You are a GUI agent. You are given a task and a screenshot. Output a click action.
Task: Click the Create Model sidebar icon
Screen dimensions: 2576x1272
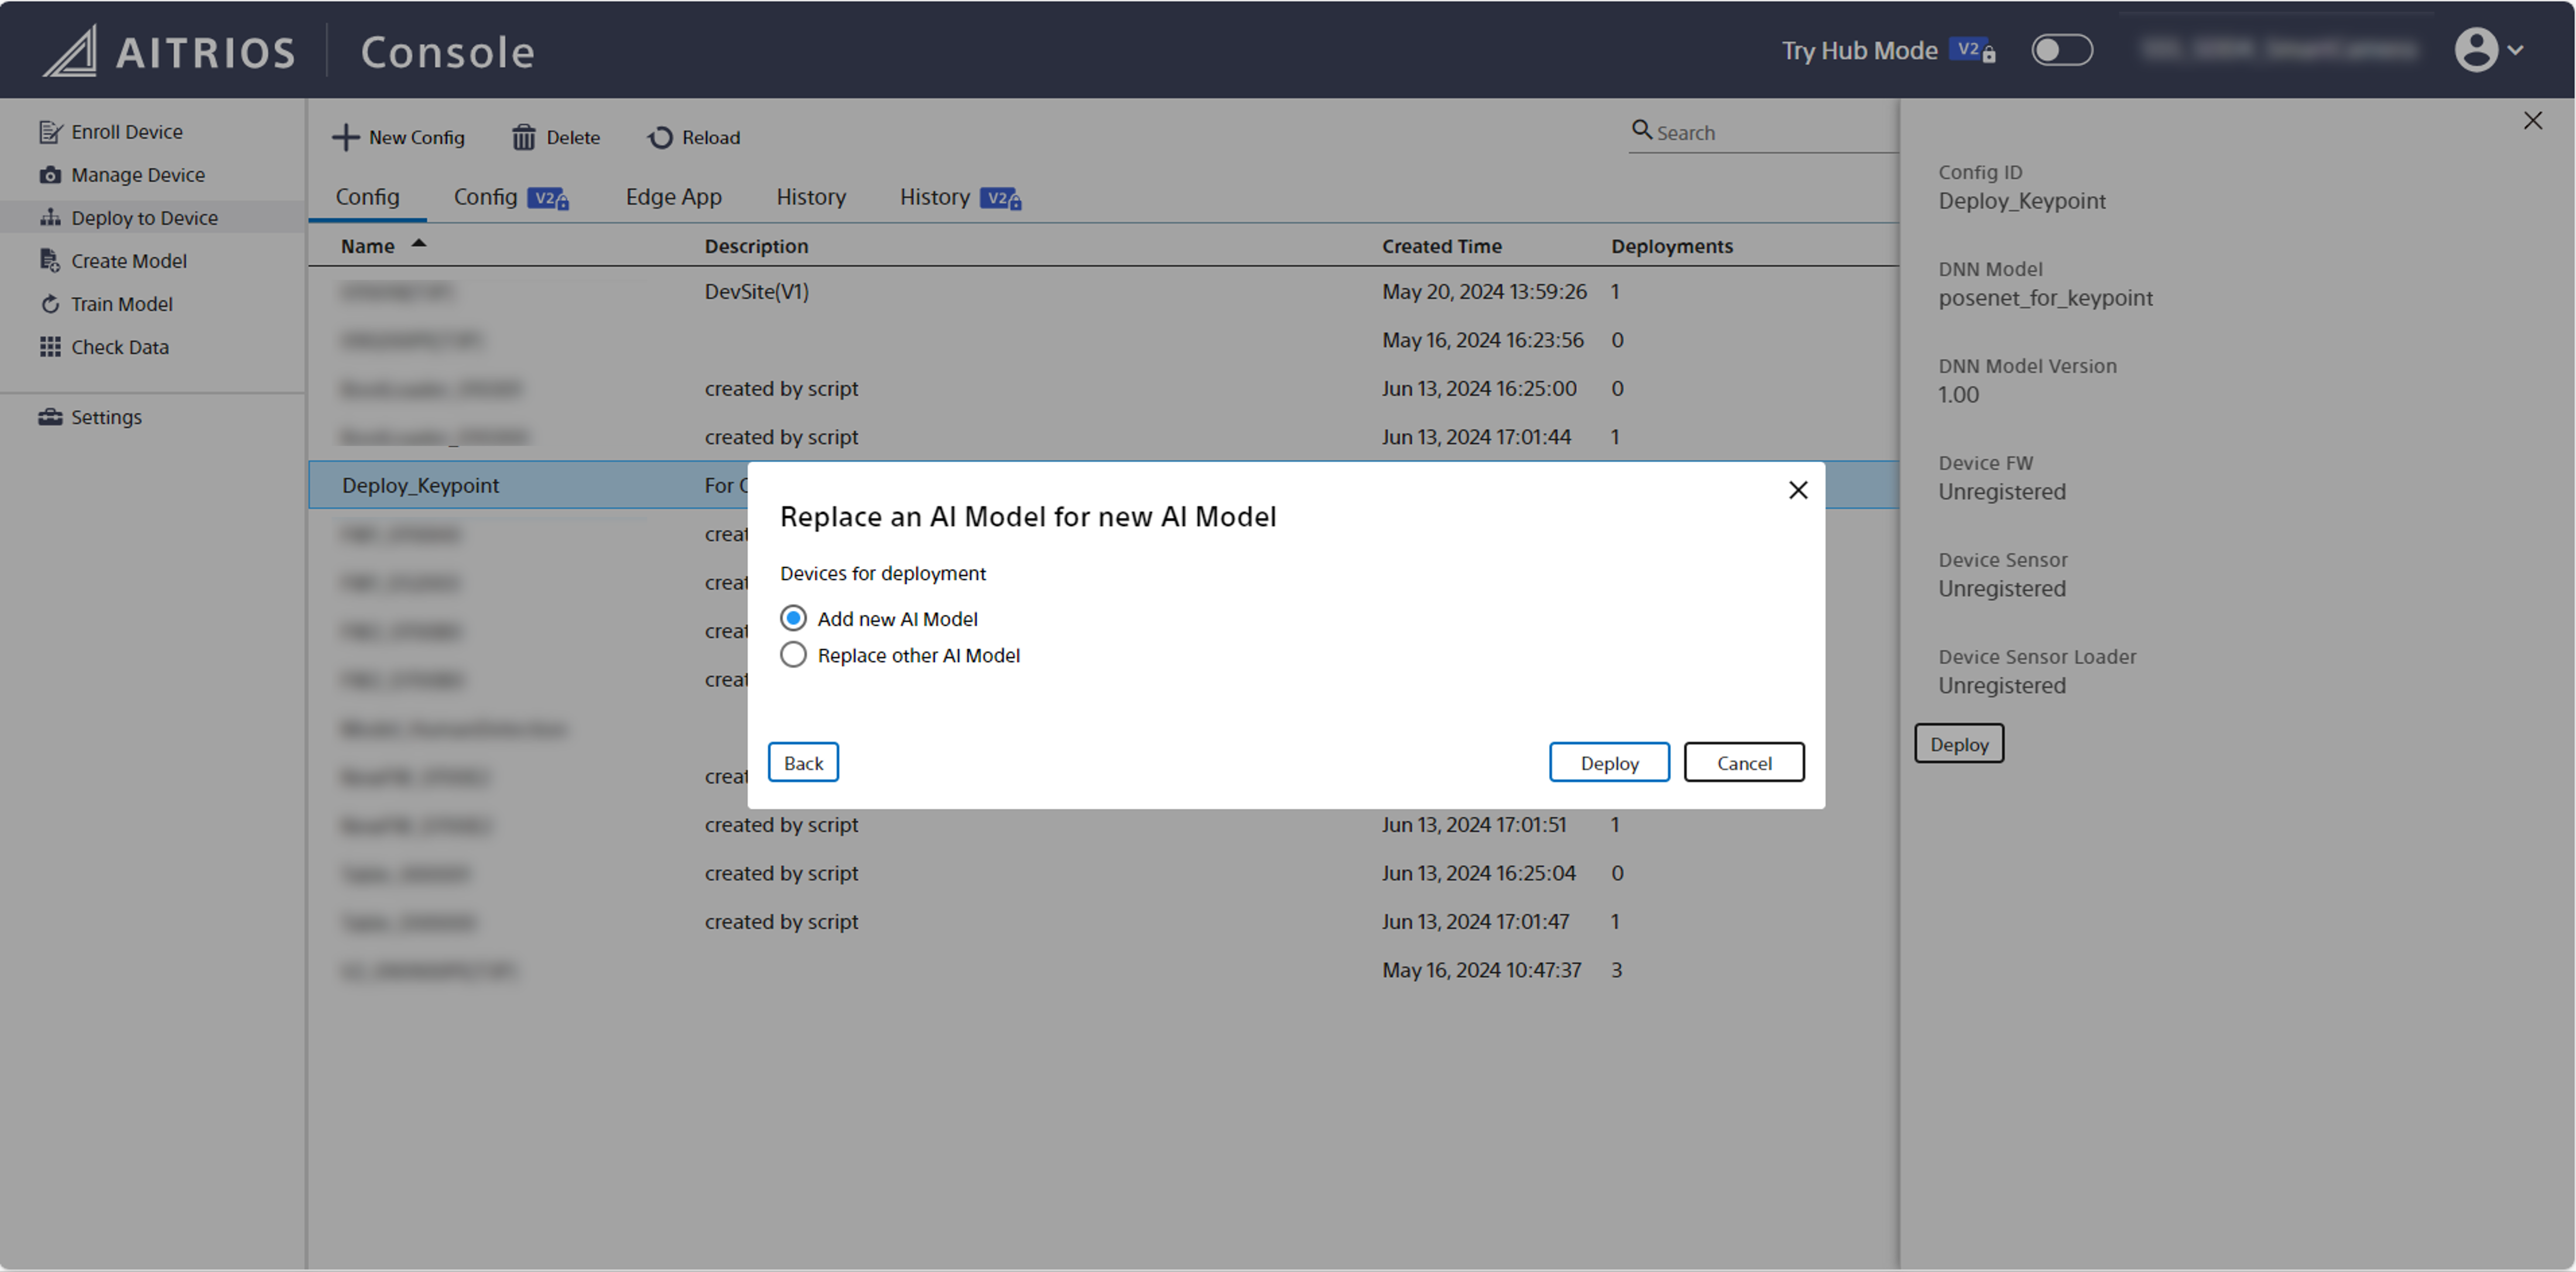tap(50, 261)
